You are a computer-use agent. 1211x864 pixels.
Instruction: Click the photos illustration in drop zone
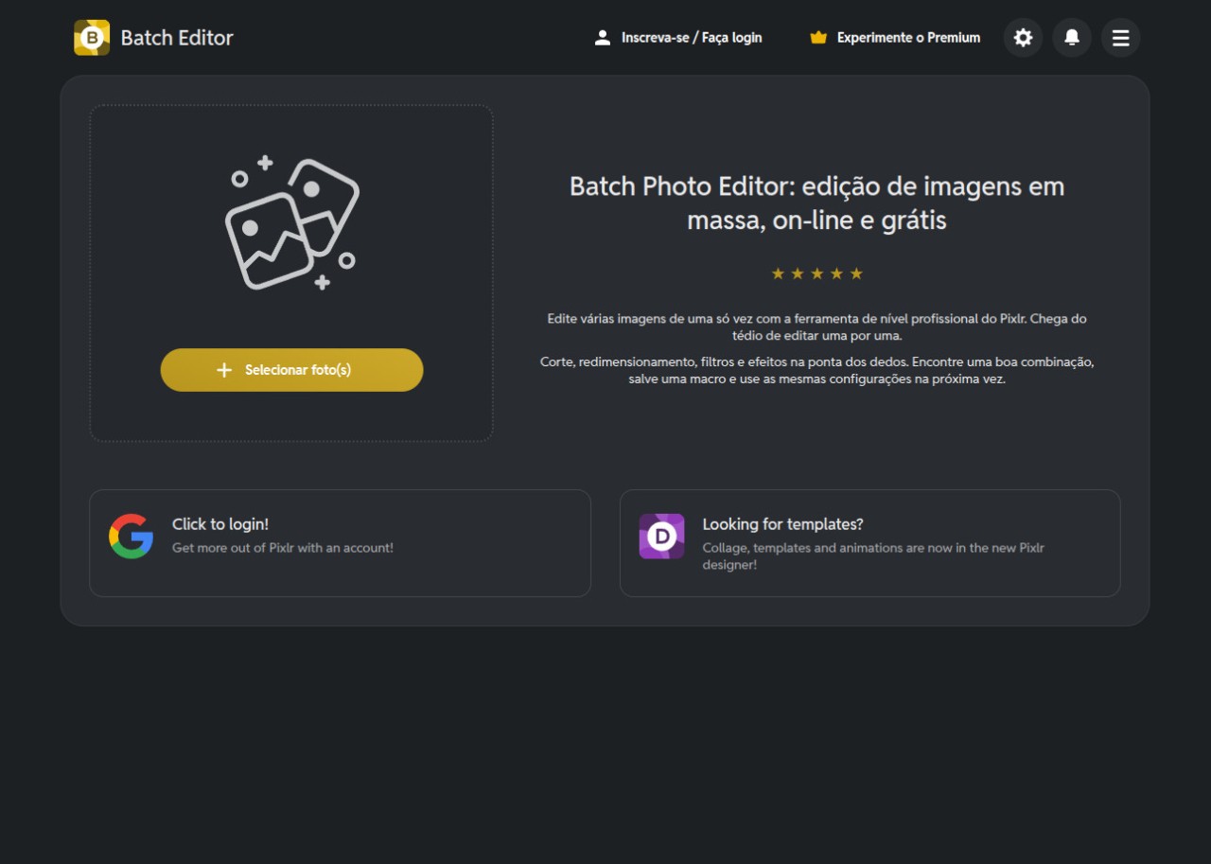tap(292, 222)
